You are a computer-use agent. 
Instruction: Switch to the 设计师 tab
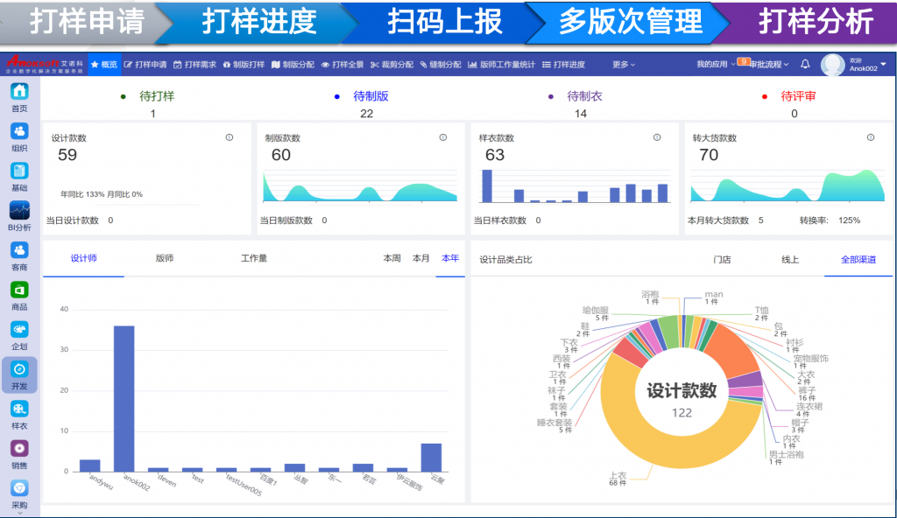tap(83, 258)
